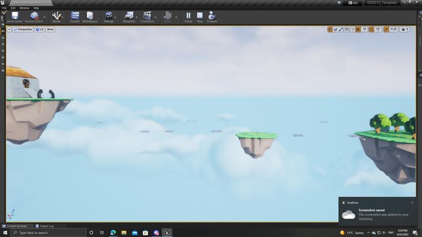Dismiss the OneDrive notification

[412, 203]
